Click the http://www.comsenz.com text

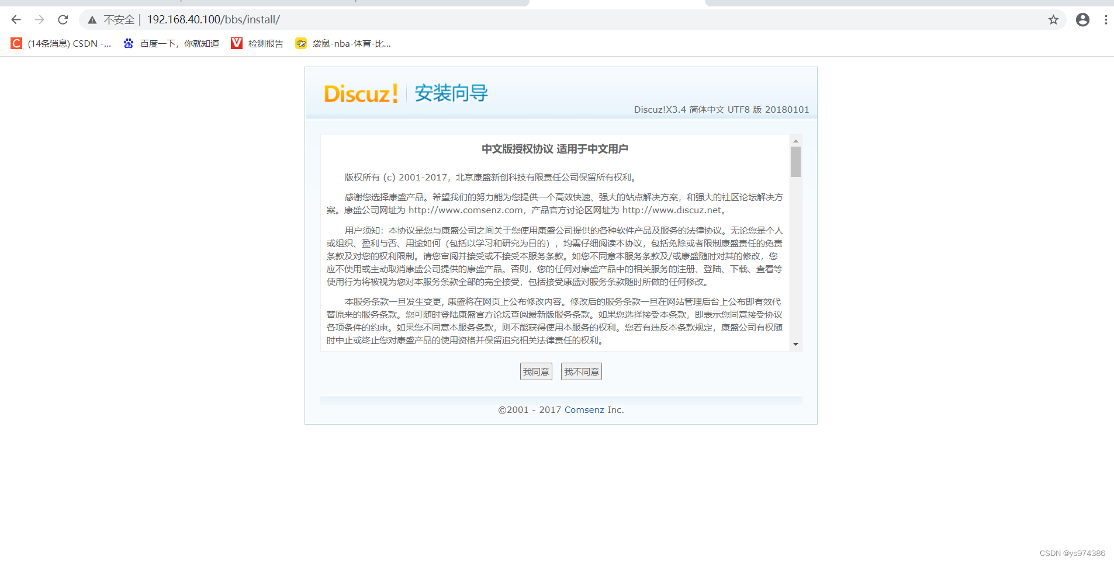(466, 210)
